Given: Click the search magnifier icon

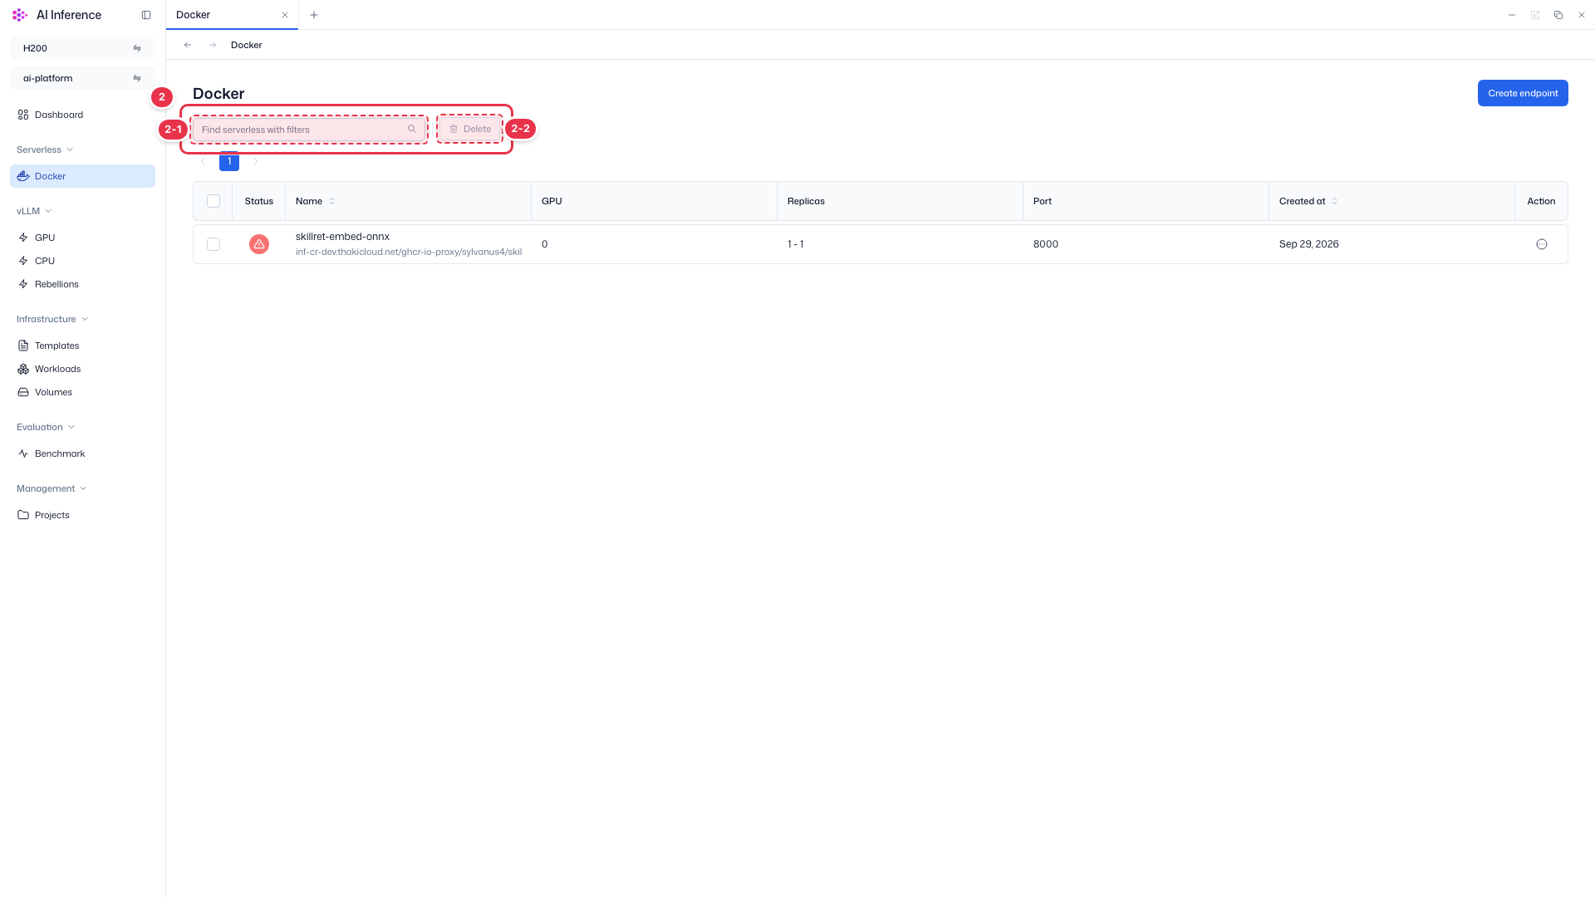Looking at the screenshot, I should (412, 130).
